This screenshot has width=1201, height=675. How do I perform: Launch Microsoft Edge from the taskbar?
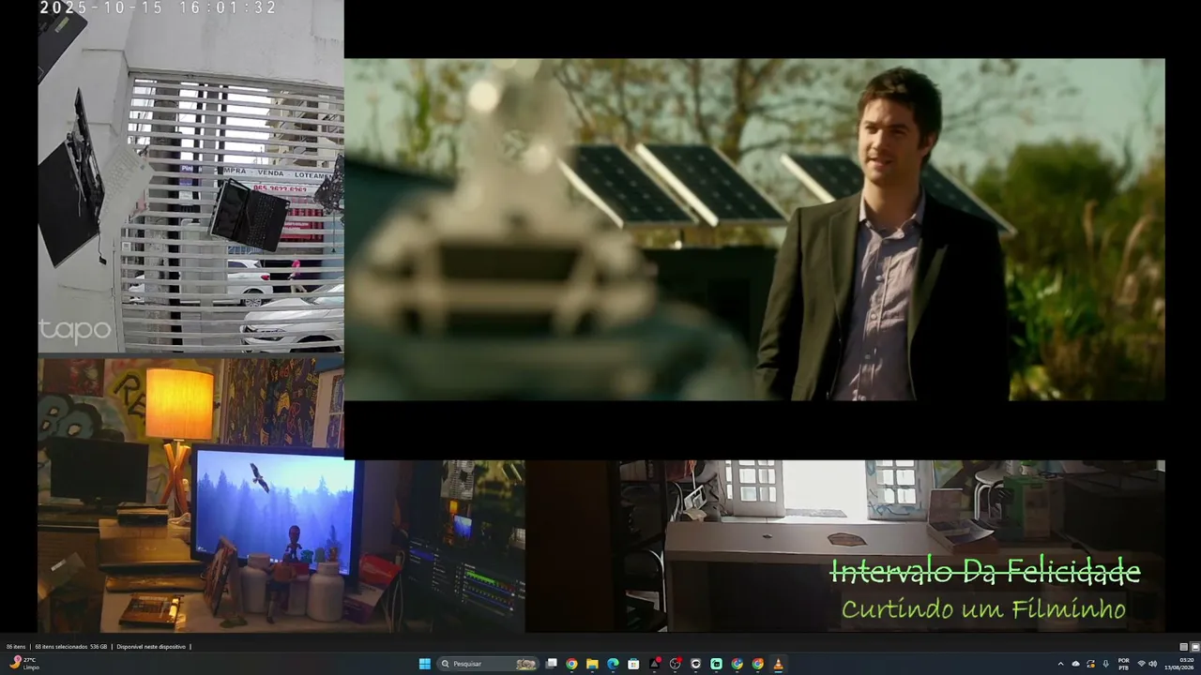click(x=613, y=664)
